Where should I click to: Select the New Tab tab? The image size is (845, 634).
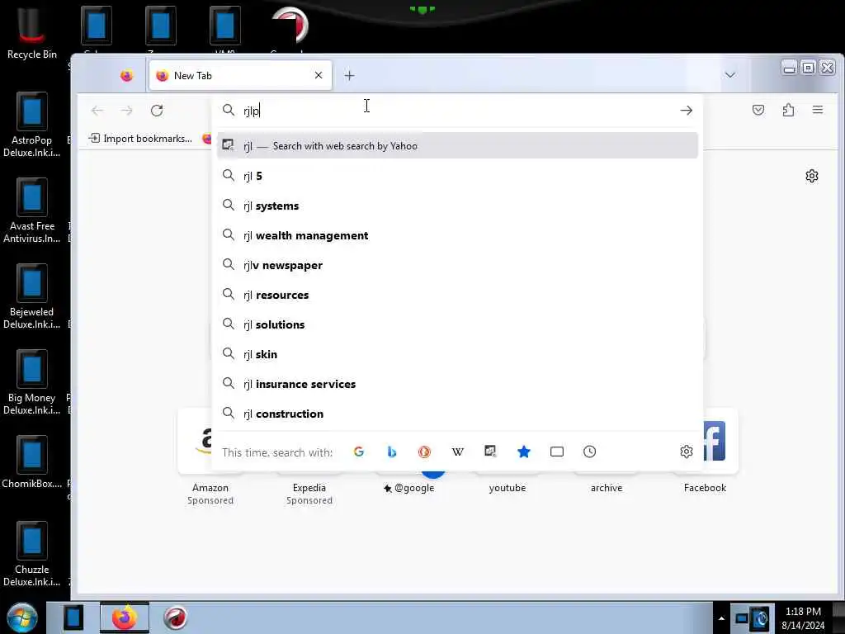click(x=240, y=75)
